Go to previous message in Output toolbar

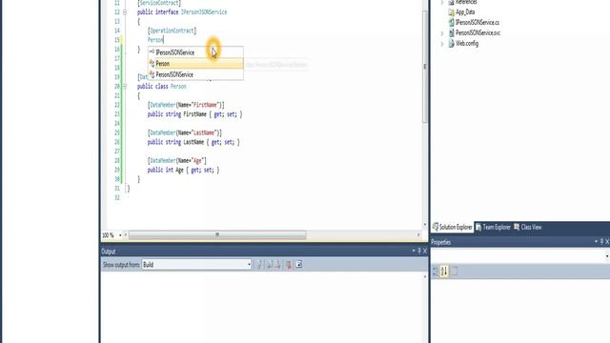click(269, 265)
